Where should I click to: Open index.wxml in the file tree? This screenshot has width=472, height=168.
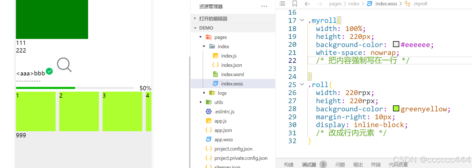pyautogui.click(x=233, y=74)
